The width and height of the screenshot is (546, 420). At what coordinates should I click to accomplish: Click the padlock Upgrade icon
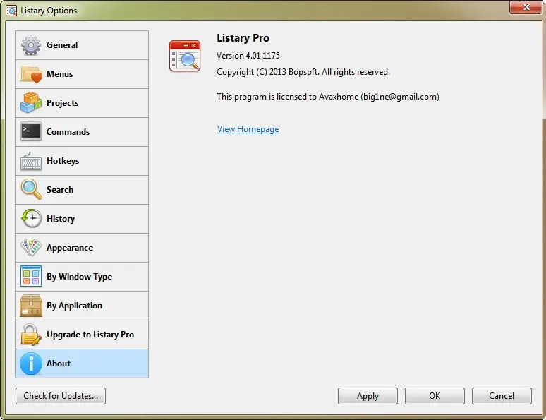[31, 335]
